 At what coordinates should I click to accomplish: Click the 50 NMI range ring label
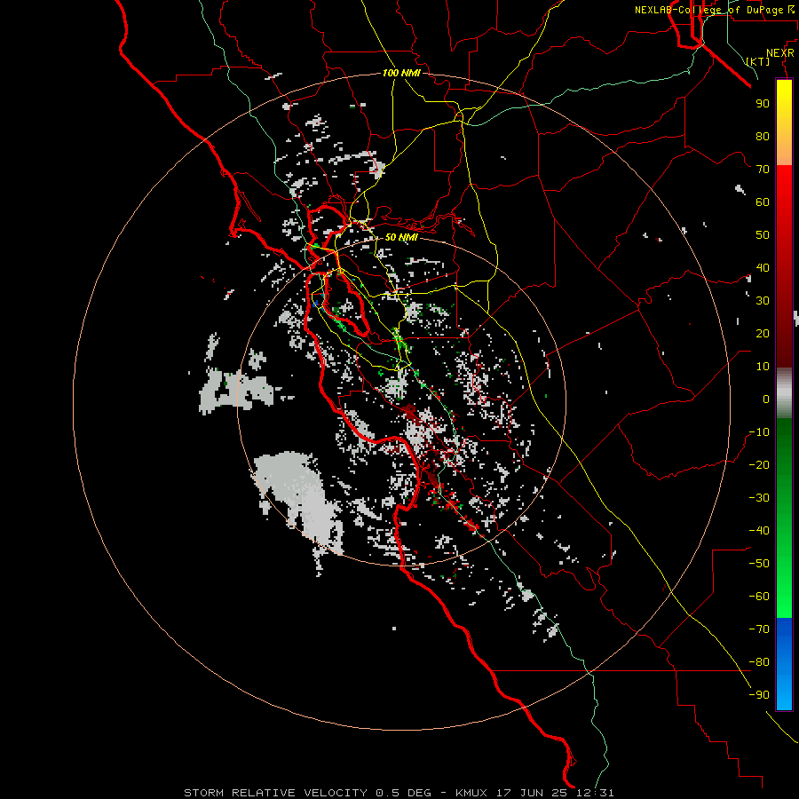[401, 237]
